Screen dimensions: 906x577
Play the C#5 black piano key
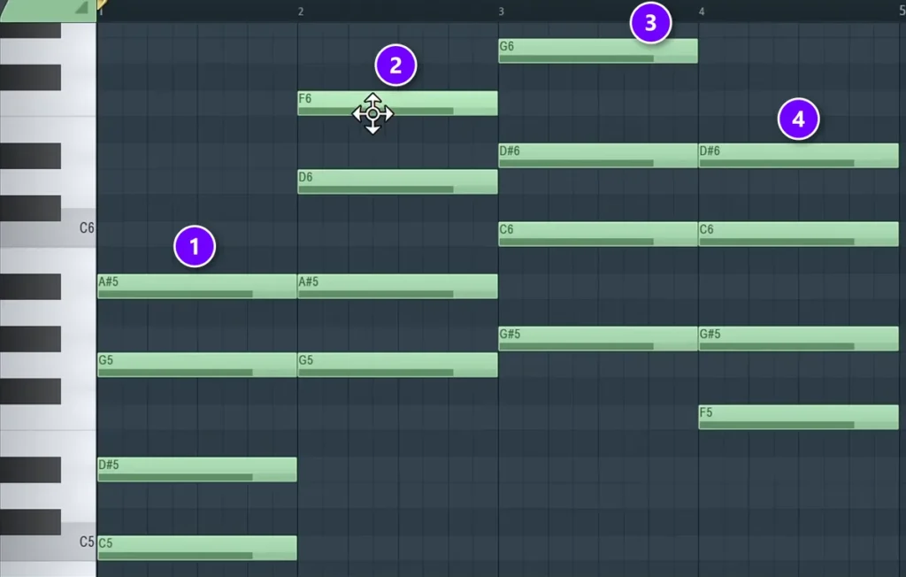[30, 522]
